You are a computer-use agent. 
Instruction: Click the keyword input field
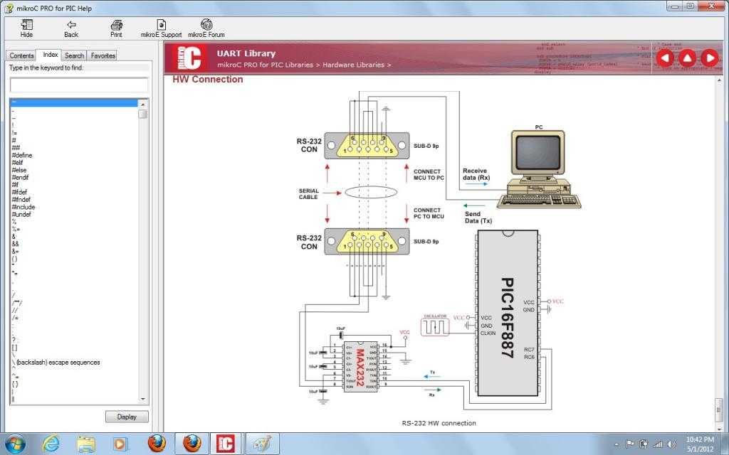click(x=79, y=85)
